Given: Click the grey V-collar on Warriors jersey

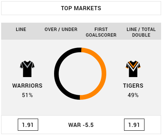Looking at the screenshot, I should pos(27,64).
